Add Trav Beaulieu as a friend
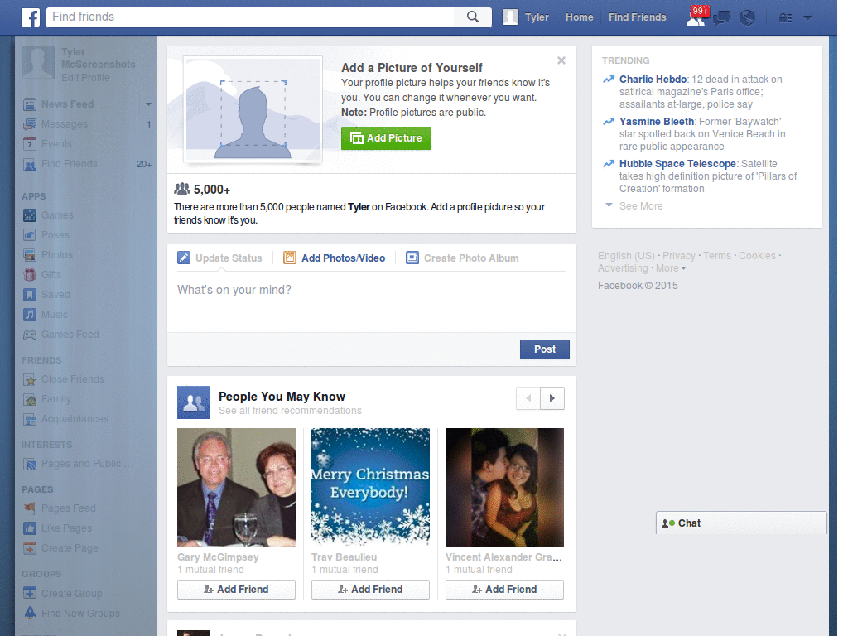The width and height of the screenshot is (848, 636). coord(370,590)
